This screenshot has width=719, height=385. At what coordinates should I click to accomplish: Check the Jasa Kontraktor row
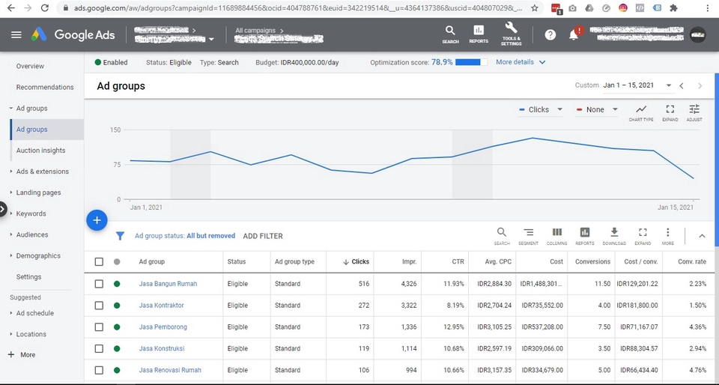click(99, 306)
